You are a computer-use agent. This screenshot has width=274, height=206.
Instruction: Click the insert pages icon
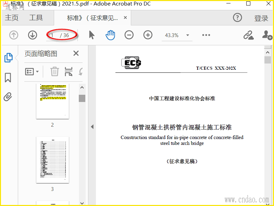point(68,71)
